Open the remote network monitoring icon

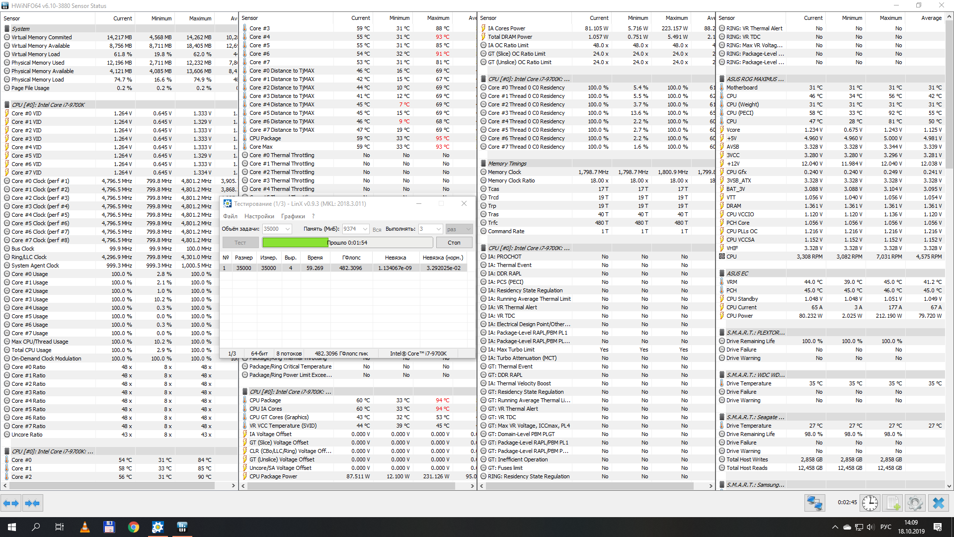point(815,503)
